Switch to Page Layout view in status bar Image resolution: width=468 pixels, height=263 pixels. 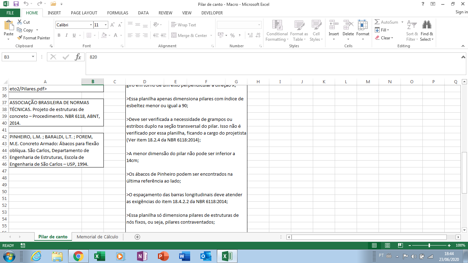[x=387, y=246]
